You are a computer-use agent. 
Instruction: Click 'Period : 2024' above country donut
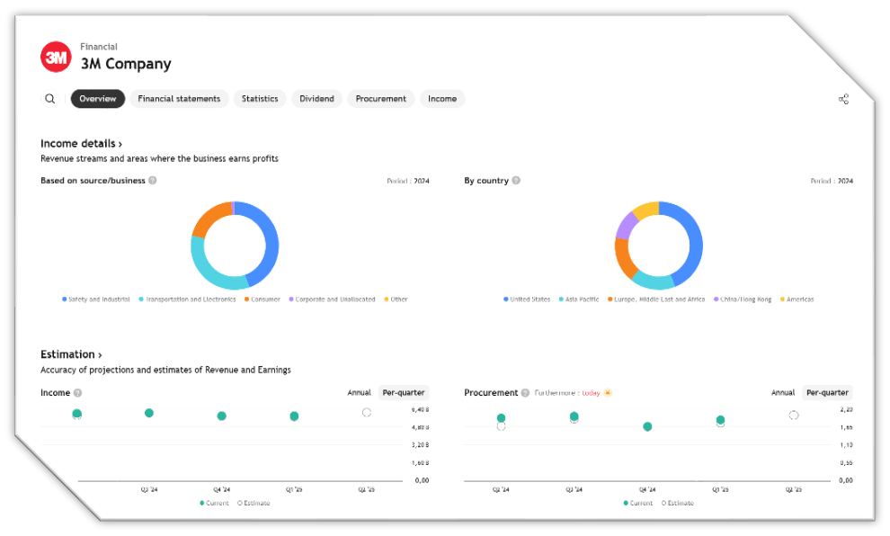coord(832,181)
